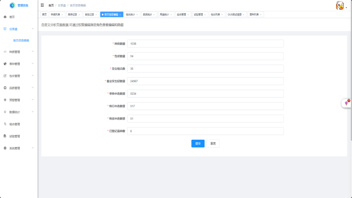Screen dimensions: 352x198
Task: Click the 试验管理 document icon in sidebar
Action: click(5, 136)
